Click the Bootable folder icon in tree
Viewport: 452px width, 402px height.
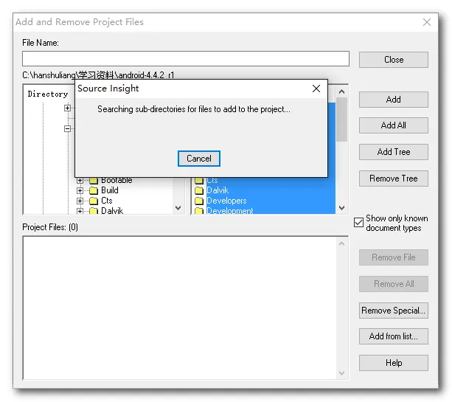pos(94,181)
